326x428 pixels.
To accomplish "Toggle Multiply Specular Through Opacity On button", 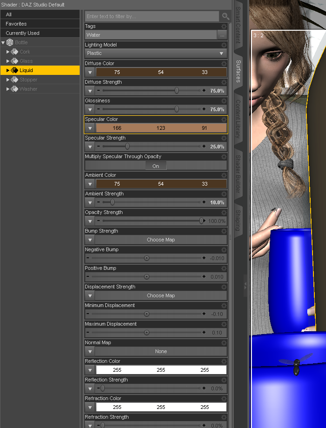I will [x=156, y=166].
